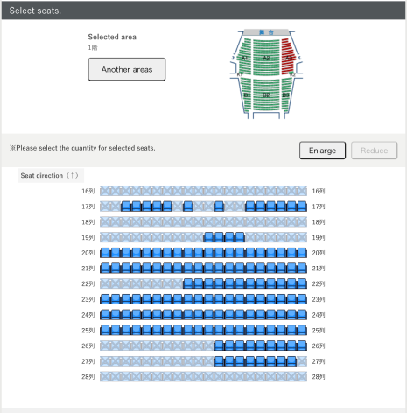Pick the first seat in row 25
Viewport: 407px width, 413px height.
click(105, 330)
